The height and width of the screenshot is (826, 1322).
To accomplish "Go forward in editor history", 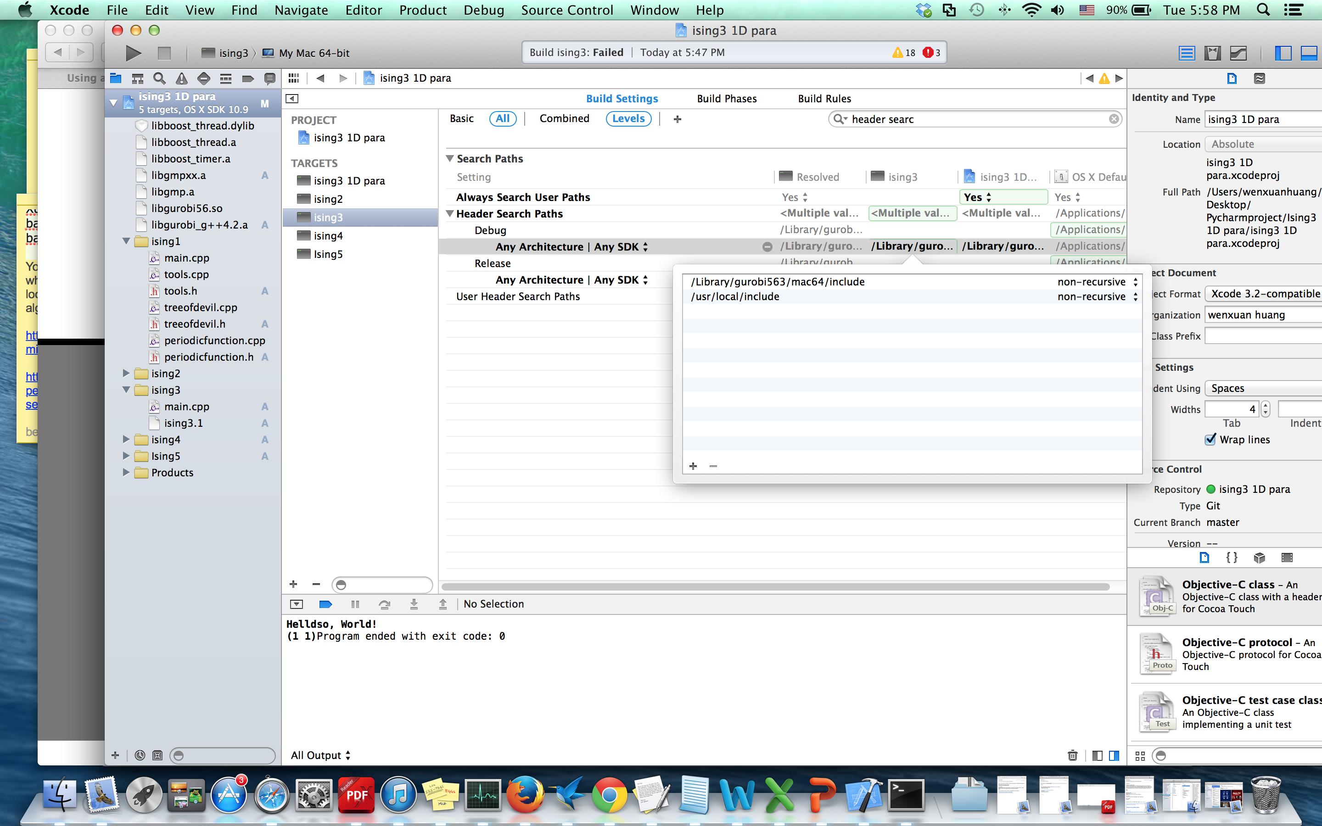I will tap(343, 78).
